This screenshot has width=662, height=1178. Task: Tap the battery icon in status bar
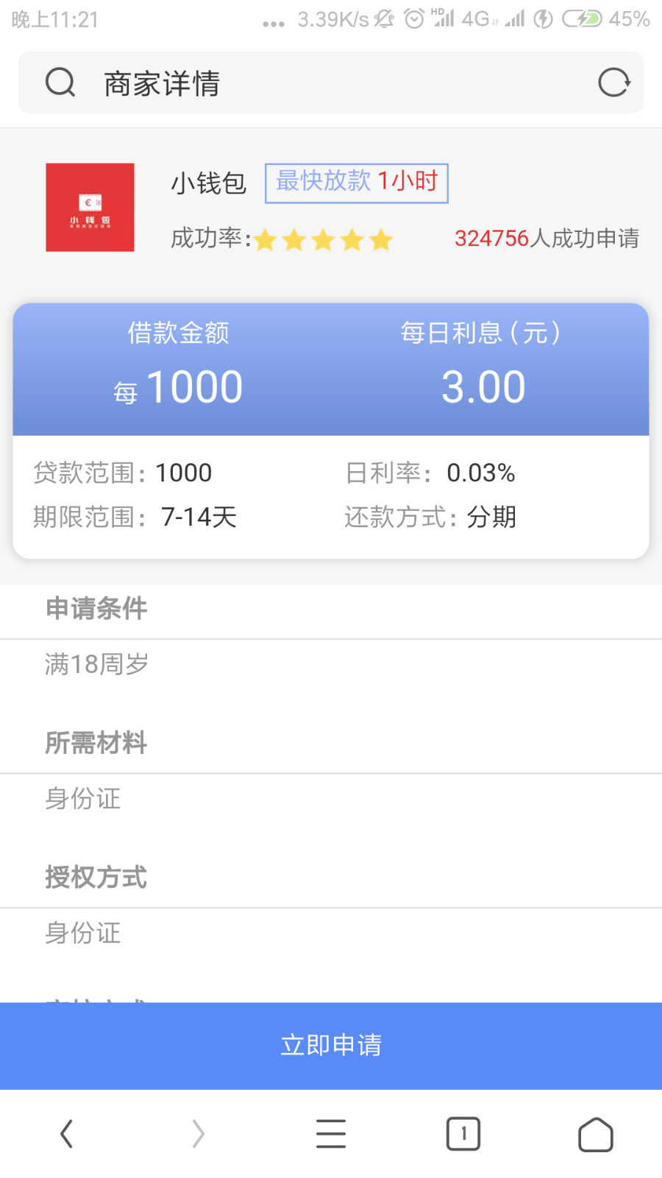pos(582,19)
